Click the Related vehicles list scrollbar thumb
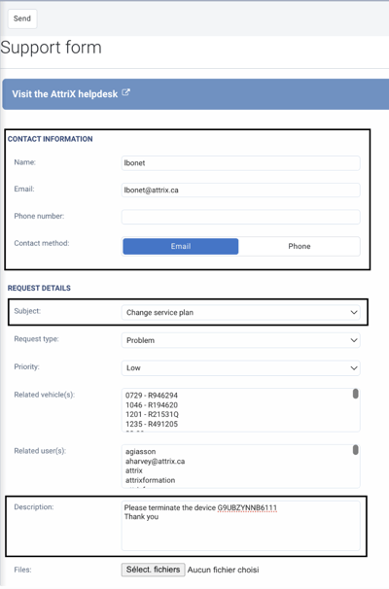This screenshot has width=389, height=589. [x=355, y=394]
